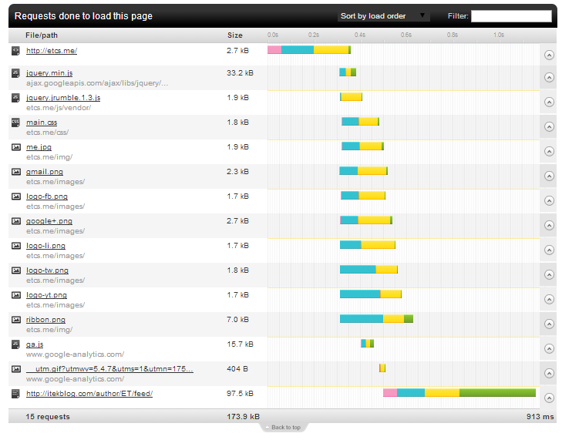Click the CSS file icon next to main.css
This screenshot has width=562, height=440.
tap(15, 123)
